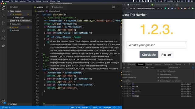
Task: Open the script.js:33 source link for 'too high'
Action: pos(186,96)
